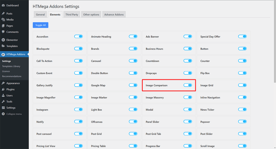Open the Templates Library link
Viewport: 276px width, 149px height.
click(x=11, y=66)
